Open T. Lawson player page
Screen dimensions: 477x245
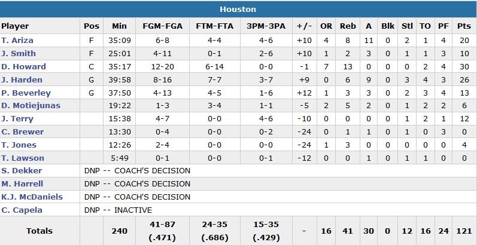[x=22, y=158]
